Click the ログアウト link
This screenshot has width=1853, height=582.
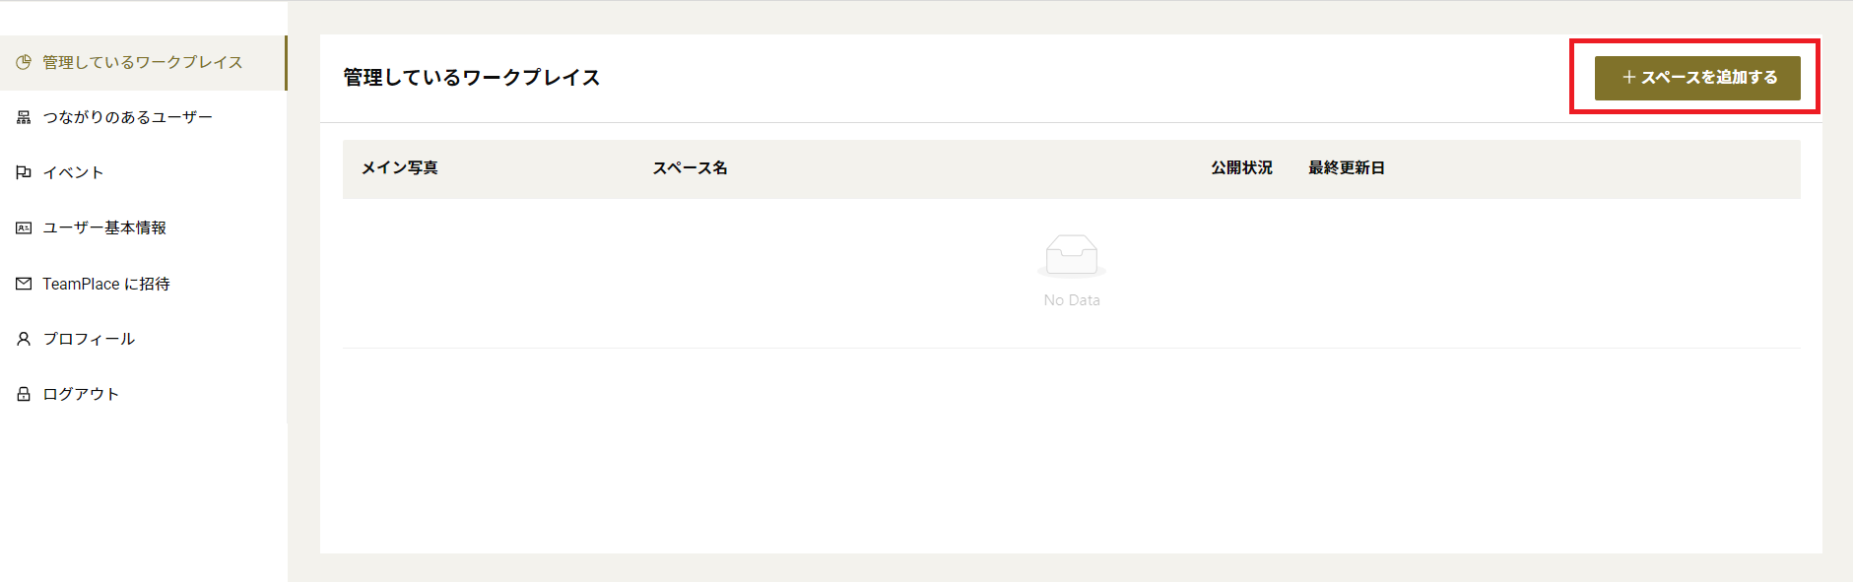pos(81,394)
